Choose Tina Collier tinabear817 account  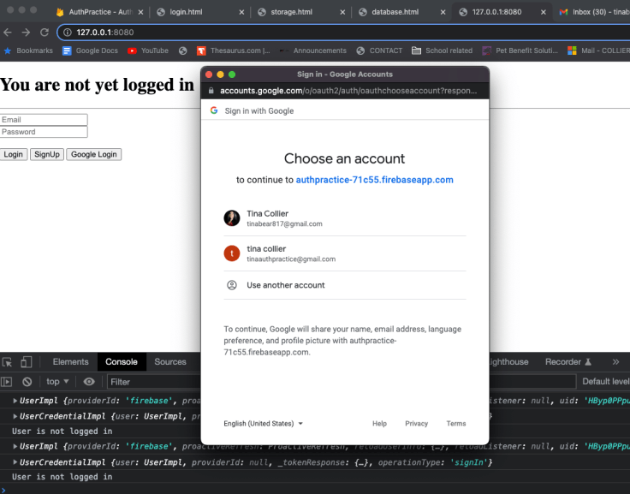[x=345, y=218]
